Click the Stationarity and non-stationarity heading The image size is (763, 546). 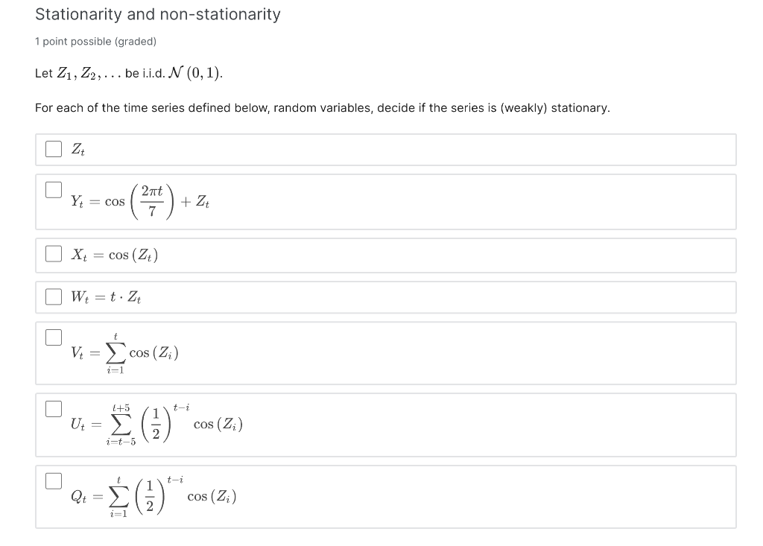point(156,14)
